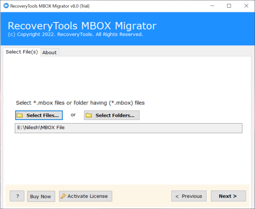Proceed with the Next > button
The image size is (255, 209).
pos(228,196)
